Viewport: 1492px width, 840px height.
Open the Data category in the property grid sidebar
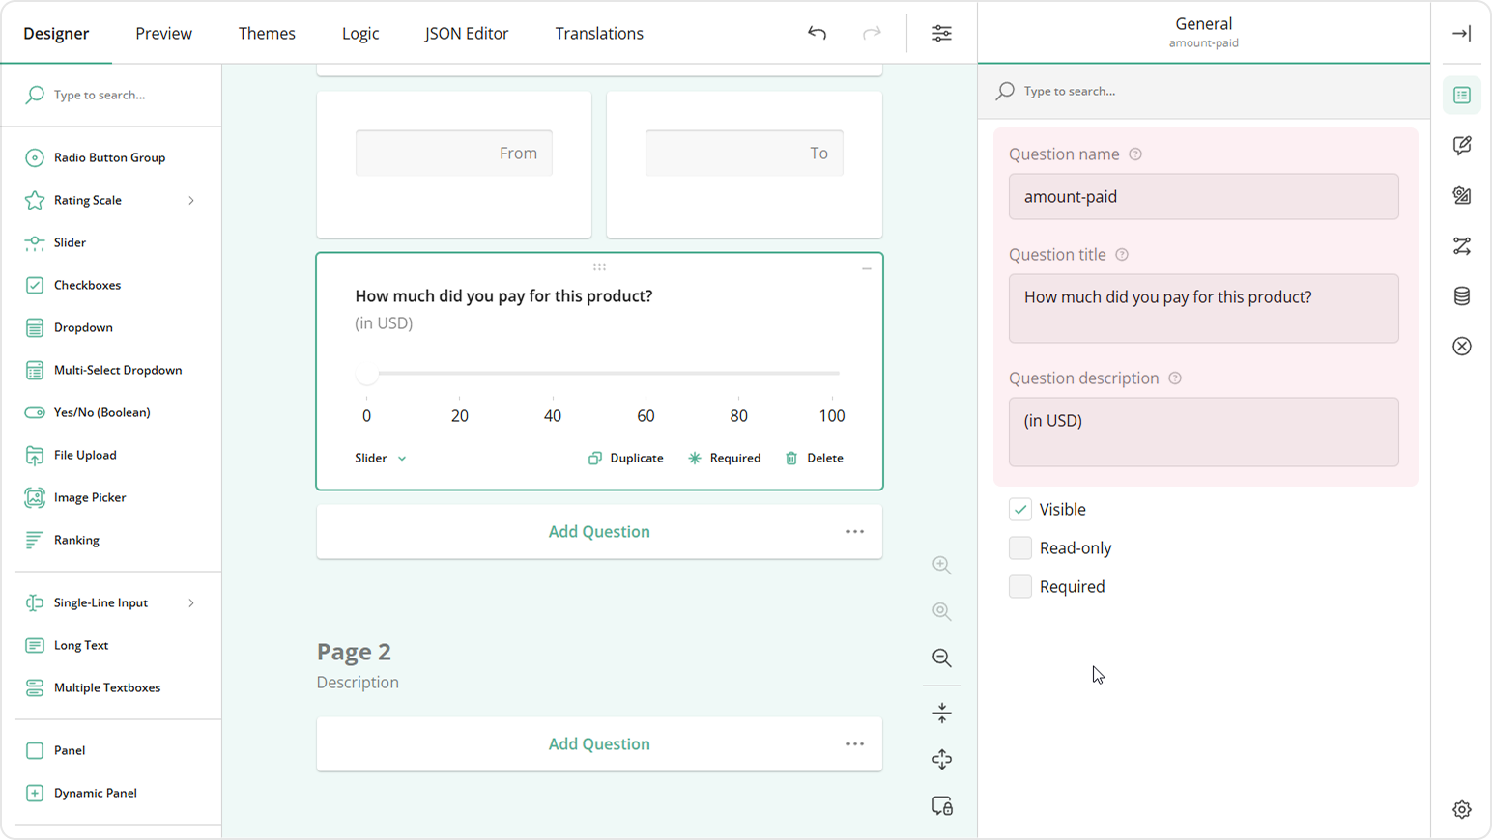(1462, 295)
